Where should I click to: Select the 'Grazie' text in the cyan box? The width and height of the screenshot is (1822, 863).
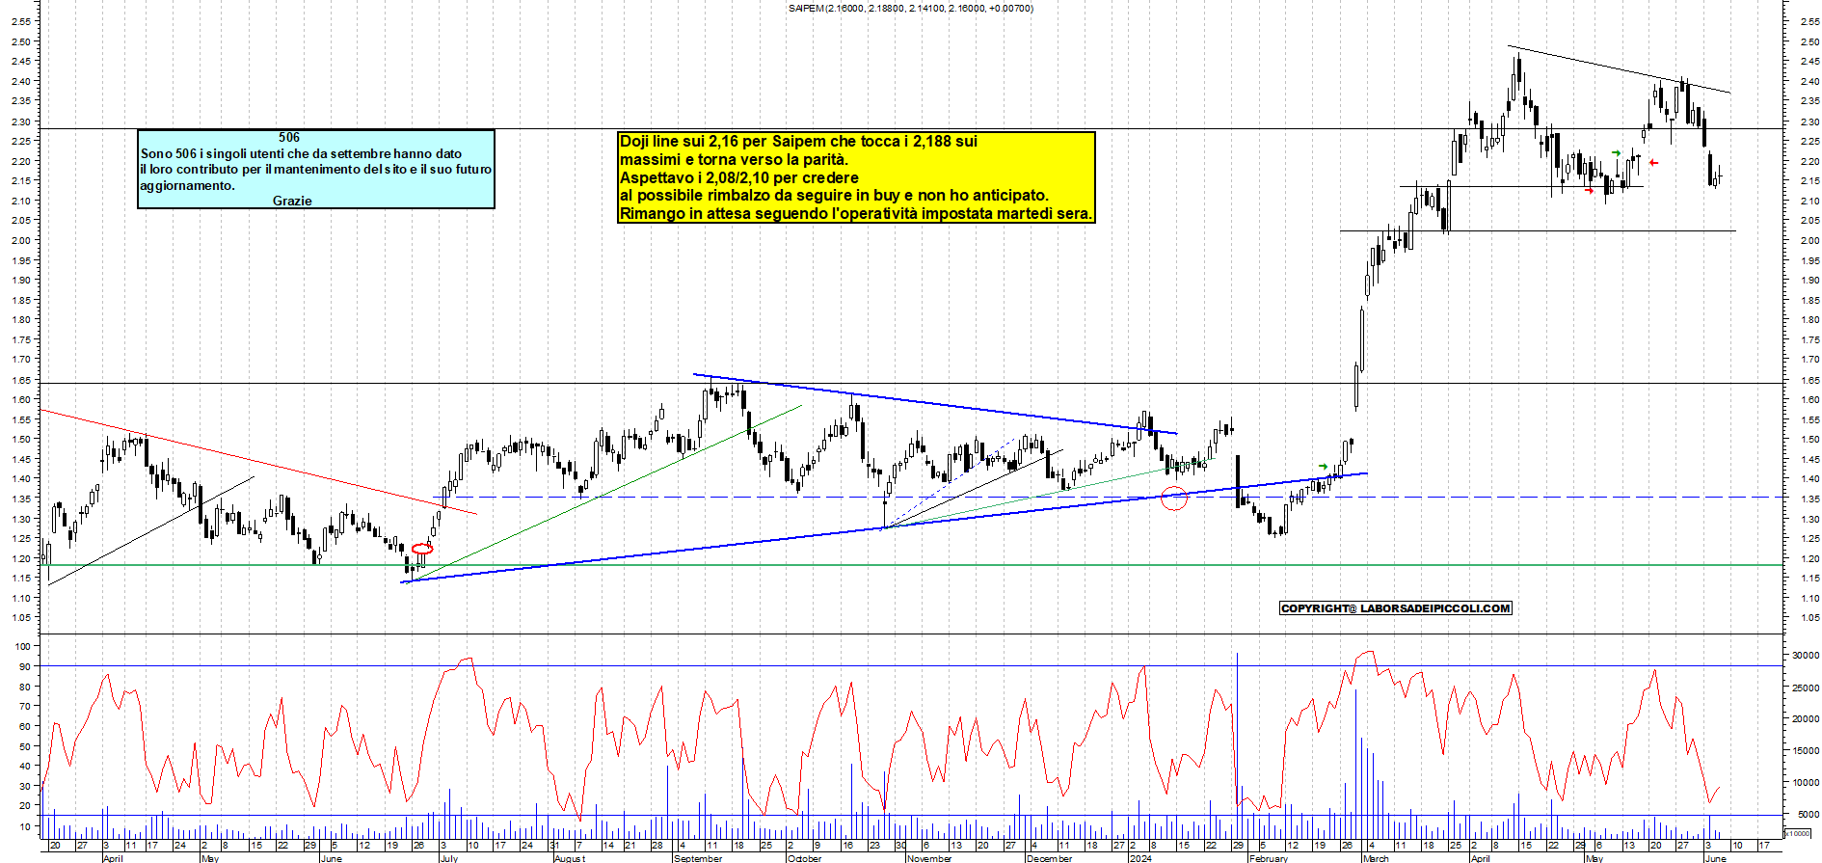(292, 201)
